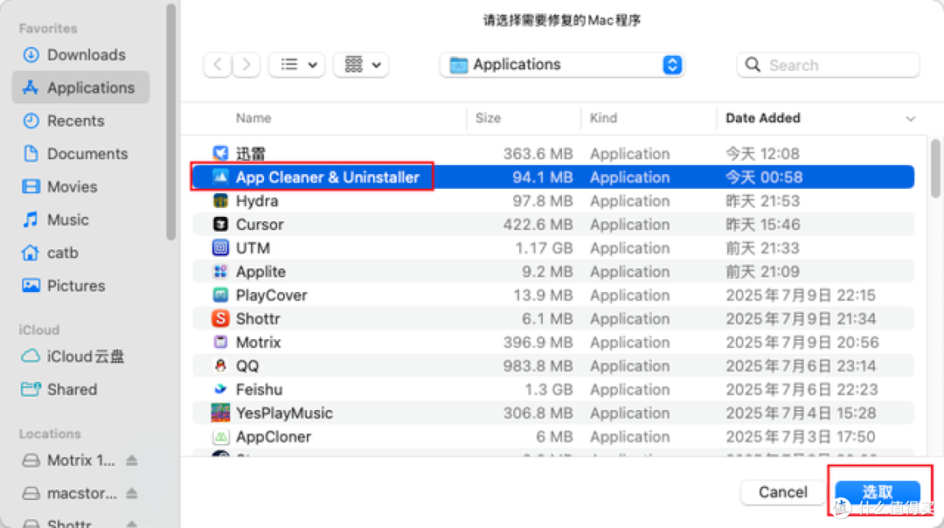Click the sidebar vertical scrollbar
This screenshot has height=528, width=944.
click(x=171, y=122)
